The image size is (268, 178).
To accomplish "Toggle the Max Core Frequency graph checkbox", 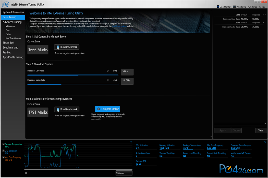I will click(3, 157).
